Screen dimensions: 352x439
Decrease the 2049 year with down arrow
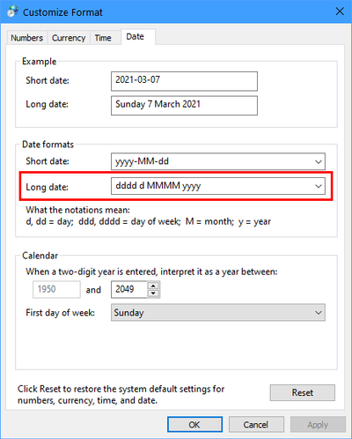(x=153, y=294)
